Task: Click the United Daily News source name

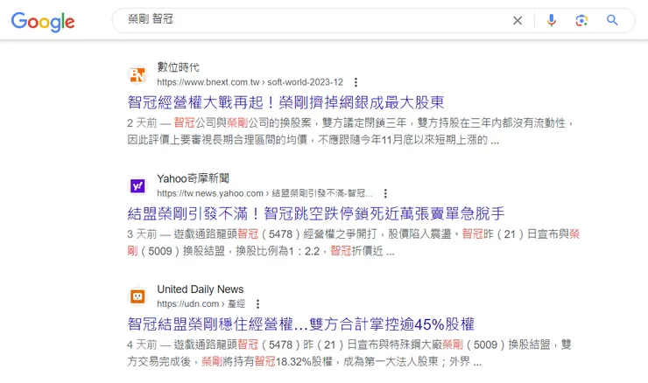Action: coord(200,289)
